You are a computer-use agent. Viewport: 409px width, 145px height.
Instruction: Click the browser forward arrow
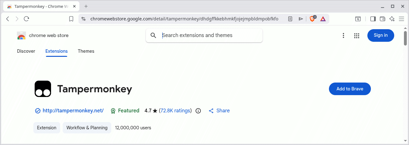[x=17, y=19]
